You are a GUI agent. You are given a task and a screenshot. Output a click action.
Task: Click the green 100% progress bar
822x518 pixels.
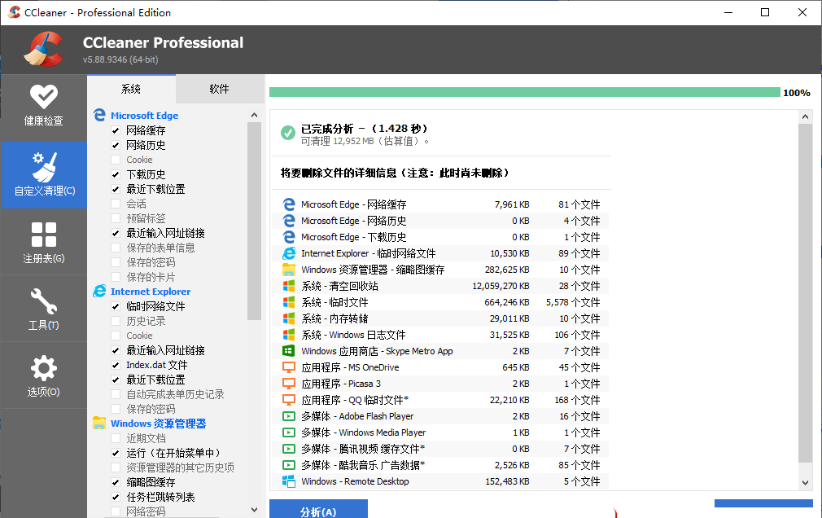click(524, 92)
